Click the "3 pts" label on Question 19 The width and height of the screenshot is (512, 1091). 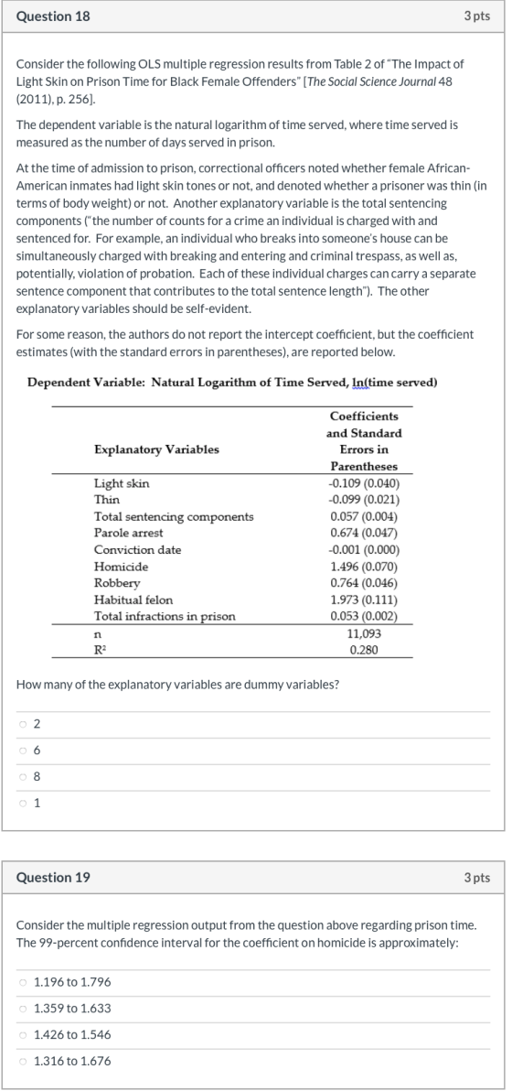(476, 878)
